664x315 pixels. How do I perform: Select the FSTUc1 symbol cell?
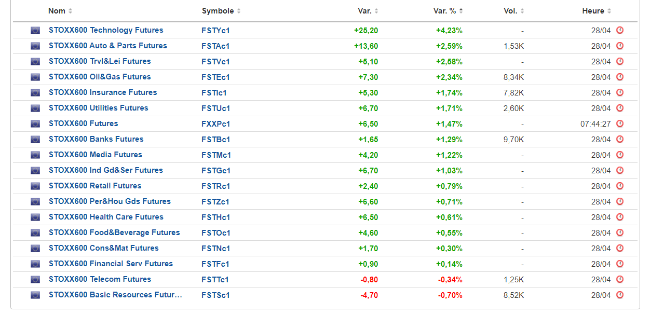pyautogui.click(x=215, y=108)
